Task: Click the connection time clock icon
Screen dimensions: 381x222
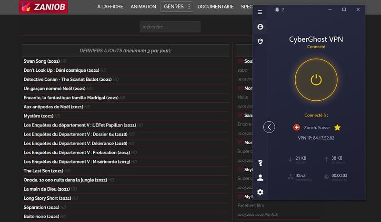Action: pyautogui.click(x=326, y=177)
